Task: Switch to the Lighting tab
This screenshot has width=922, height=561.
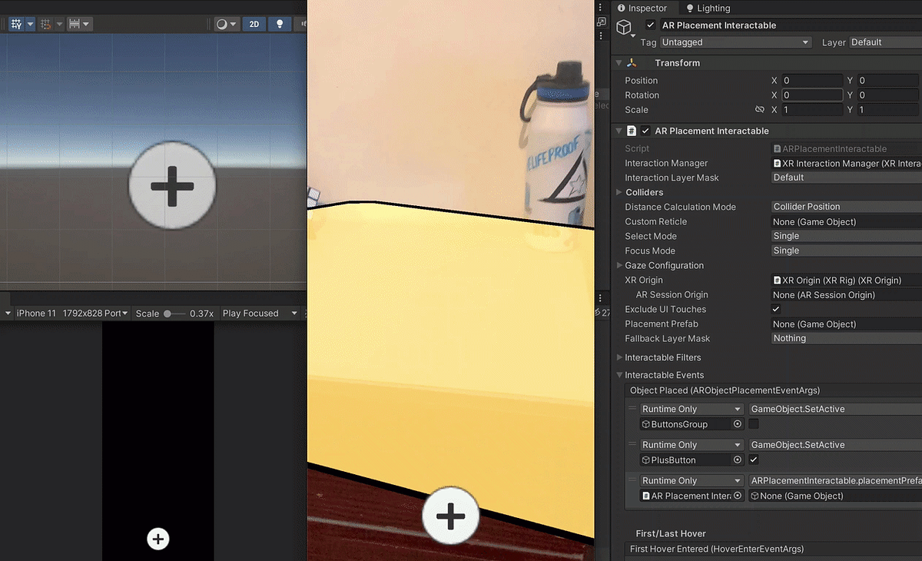Action: point(707,8)
